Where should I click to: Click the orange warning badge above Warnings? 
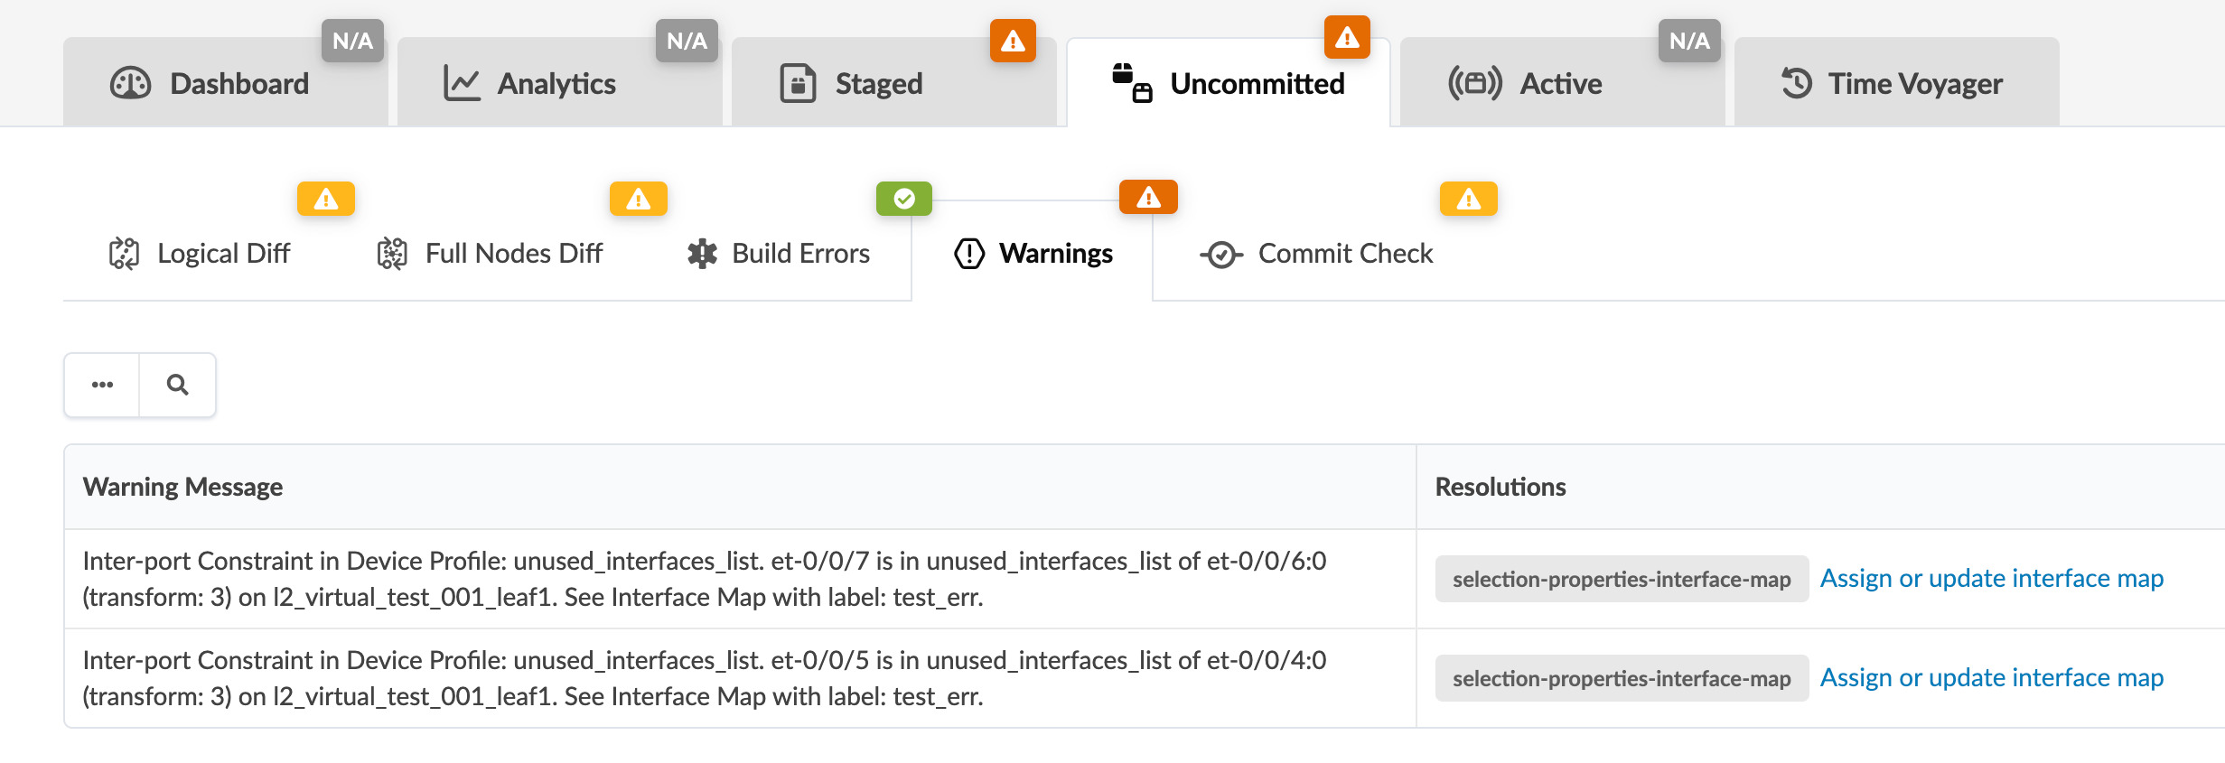1147,197
